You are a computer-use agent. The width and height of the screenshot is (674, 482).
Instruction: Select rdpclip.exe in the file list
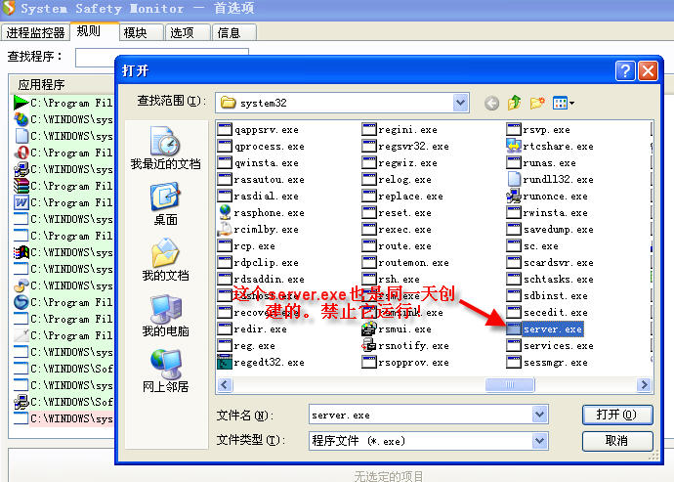[258, 263]
